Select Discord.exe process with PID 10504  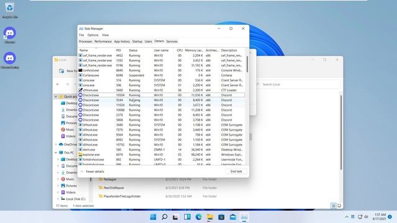[x=161, y=95]
